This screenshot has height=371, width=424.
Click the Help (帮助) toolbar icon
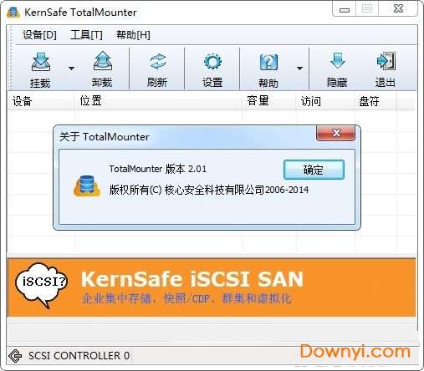tap(268, 62)
